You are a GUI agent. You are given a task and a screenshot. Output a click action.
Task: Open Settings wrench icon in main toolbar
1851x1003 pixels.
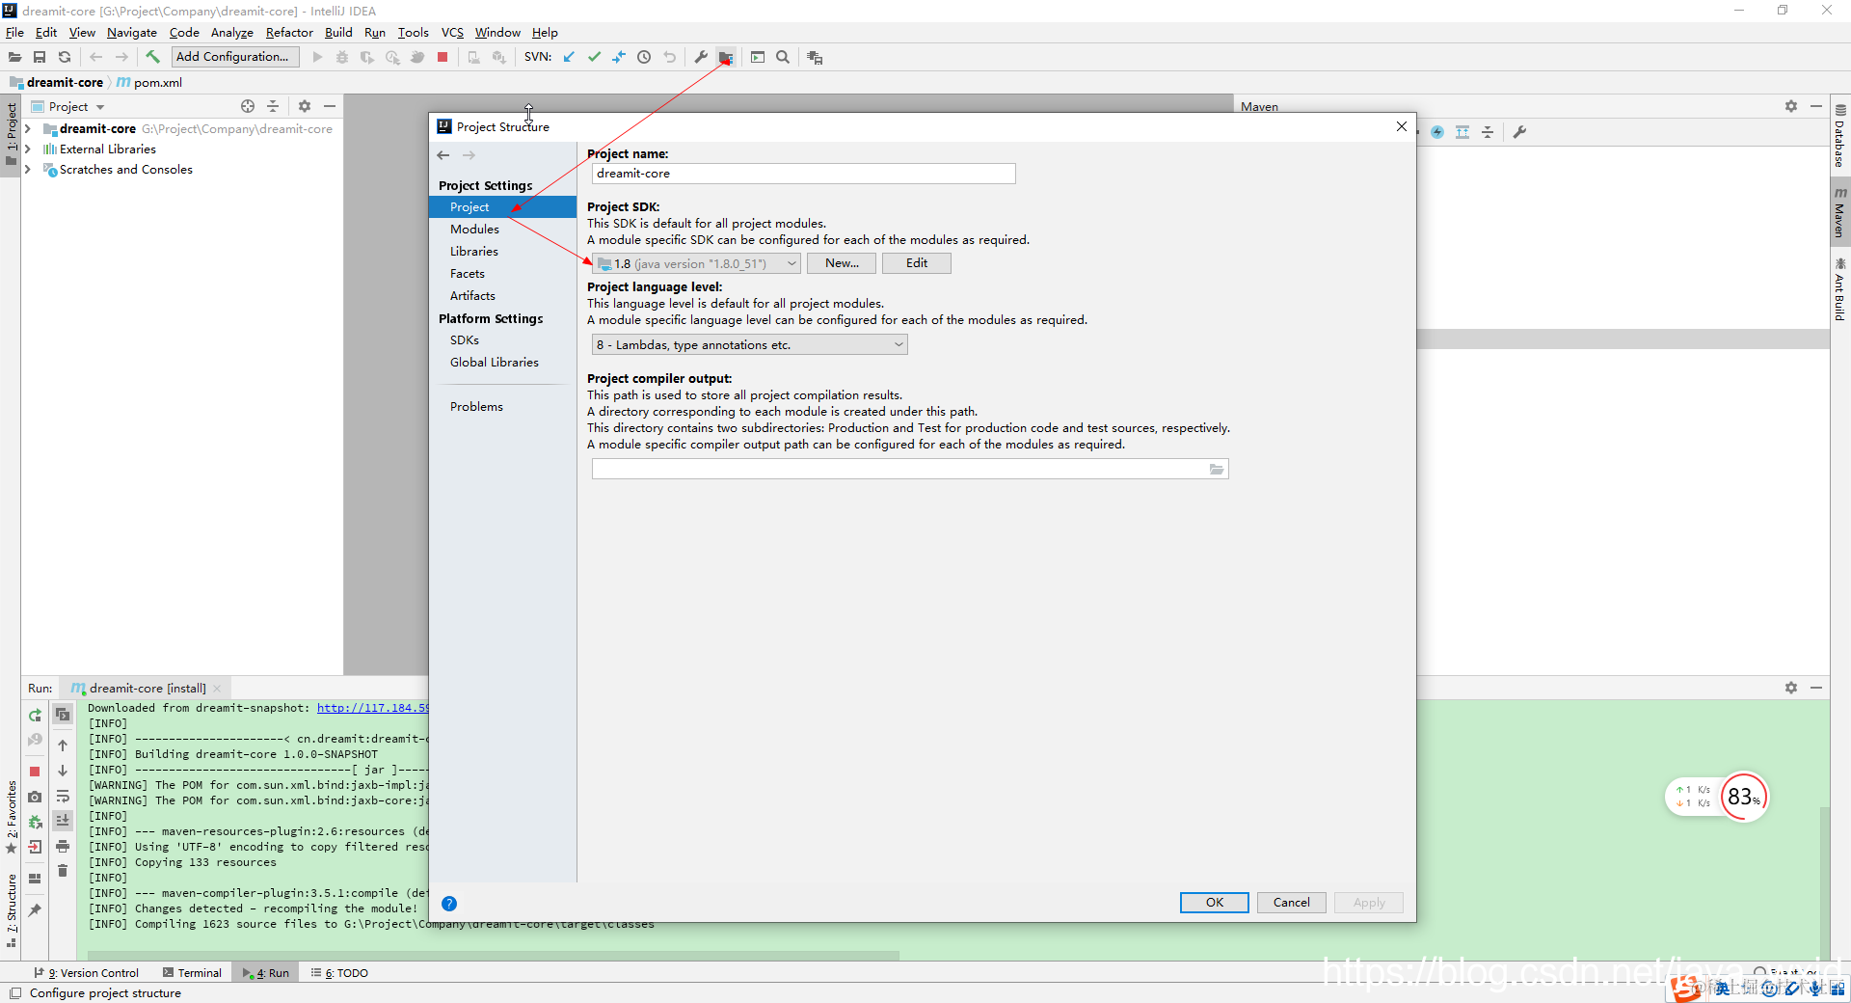(x=701, y=57)
